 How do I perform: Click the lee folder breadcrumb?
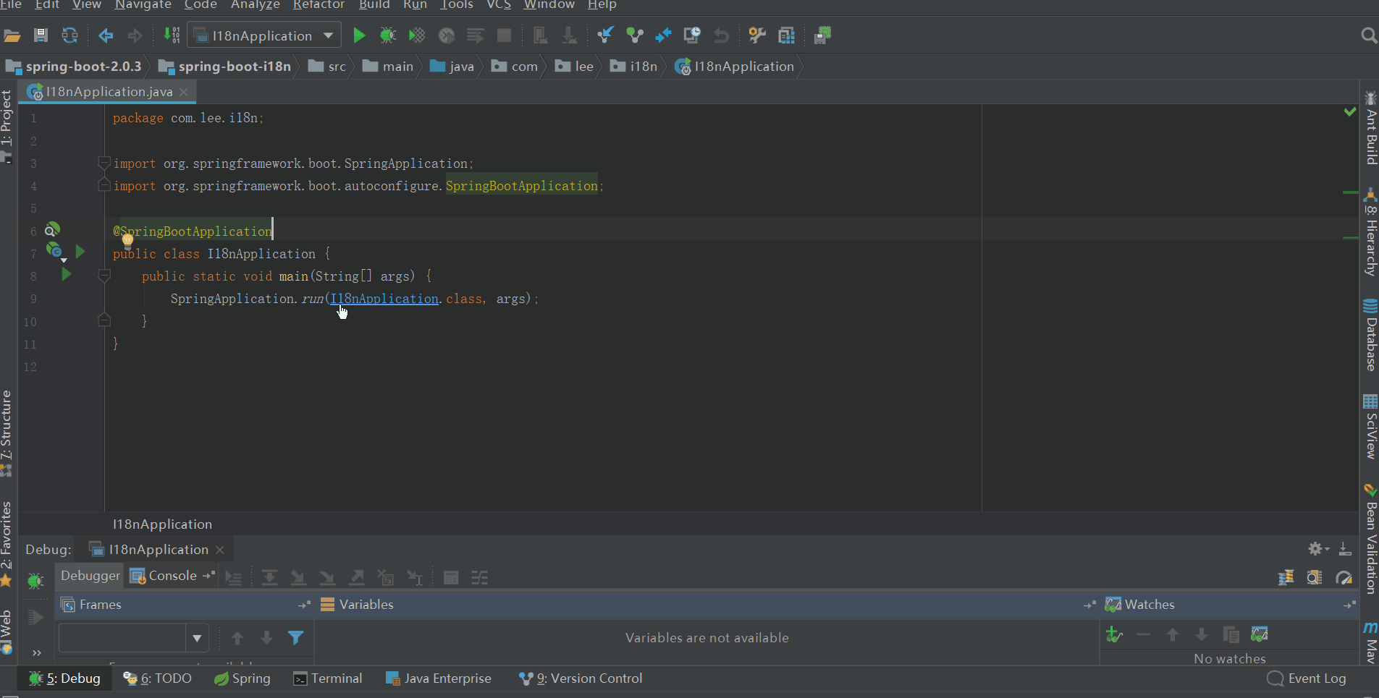[x=575, y=67]
